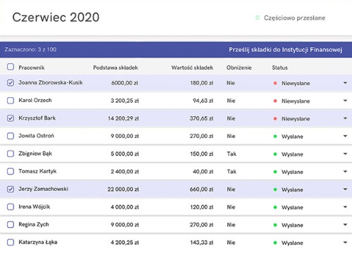This screenshot has height=259, width=352.
Task: Click the green status dot for Jerzy Zamachowski
Action: click(x=275, y=189)
